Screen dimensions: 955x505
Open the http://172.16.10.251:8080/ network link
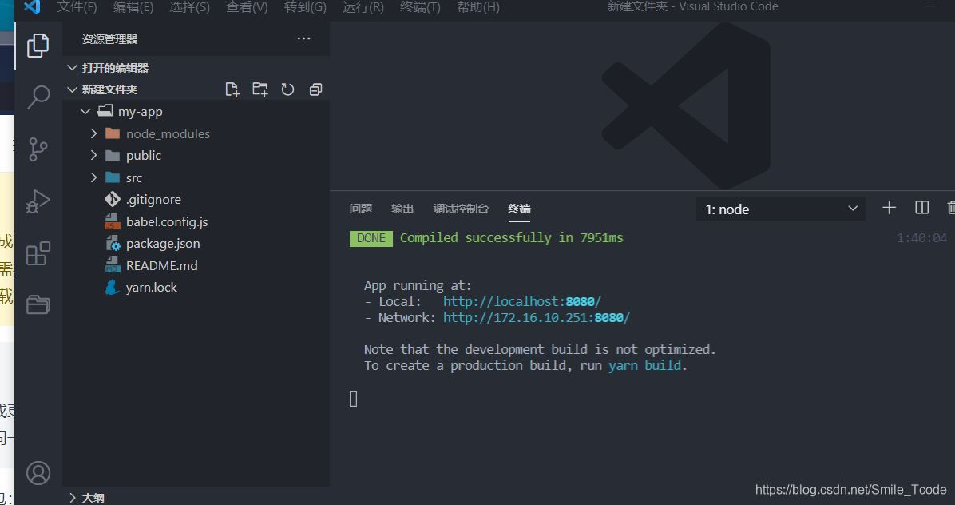point(537,317)
